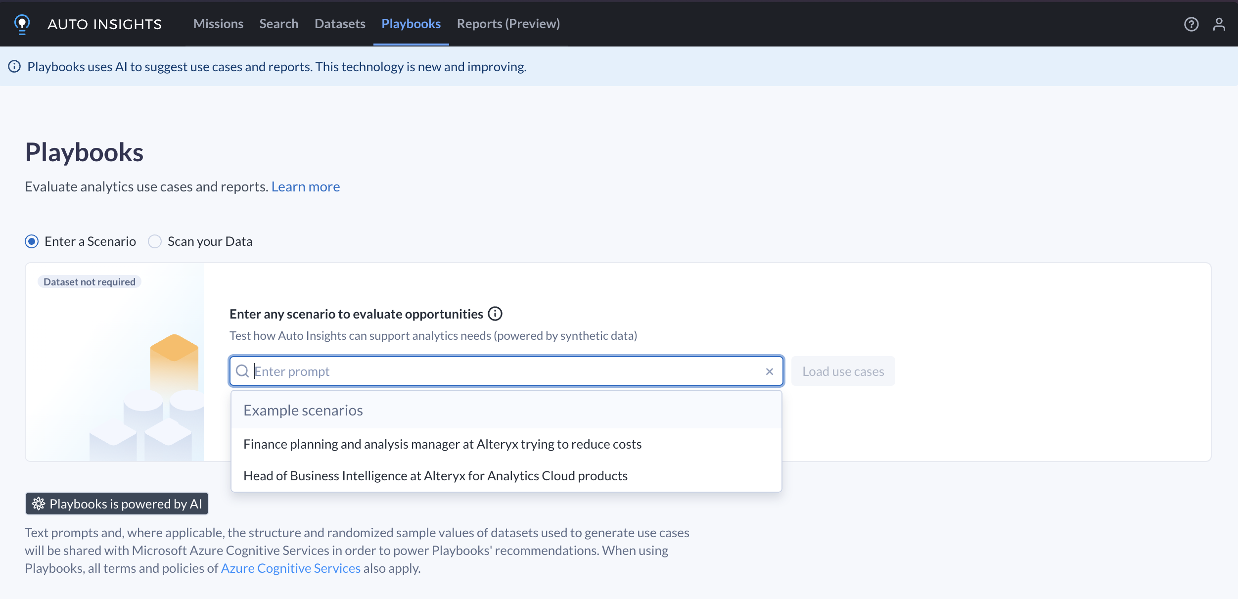Open the Search tab
This screenshot has height=599, width=1238.
[279, 24]
